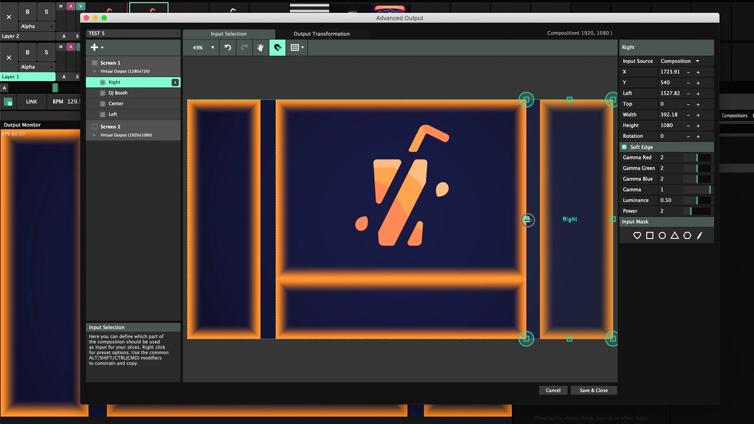Click the top-left corner handle of Right slice
The width and height of the screenshot is (754, 424).
coord(526,100)
